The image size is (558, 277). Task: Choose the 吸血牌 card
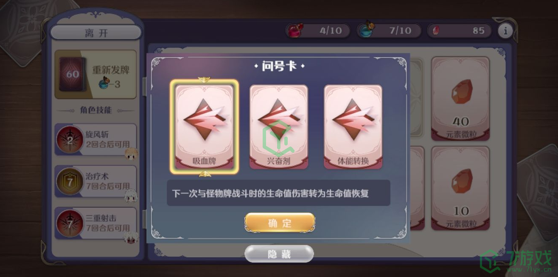204,126
